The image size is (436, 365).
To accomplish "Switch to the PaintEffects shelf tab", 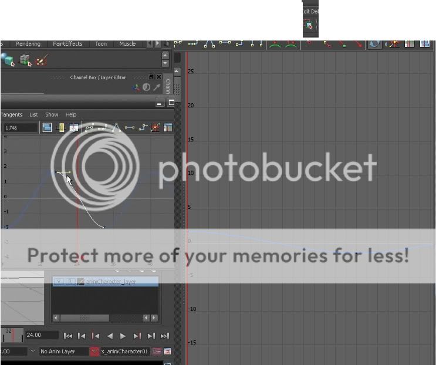I will tap(67, 44).
